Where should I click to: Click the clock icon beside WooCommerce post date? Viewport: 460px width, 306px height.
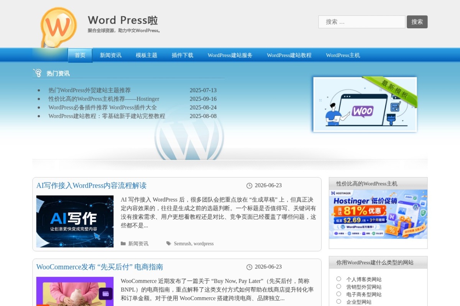[249, 267]
